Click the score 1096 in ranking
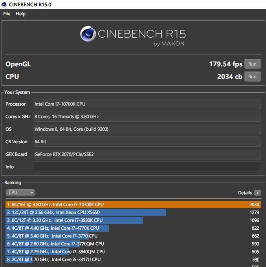This screenshot has height=267, width=266. (x=254, y=220)
